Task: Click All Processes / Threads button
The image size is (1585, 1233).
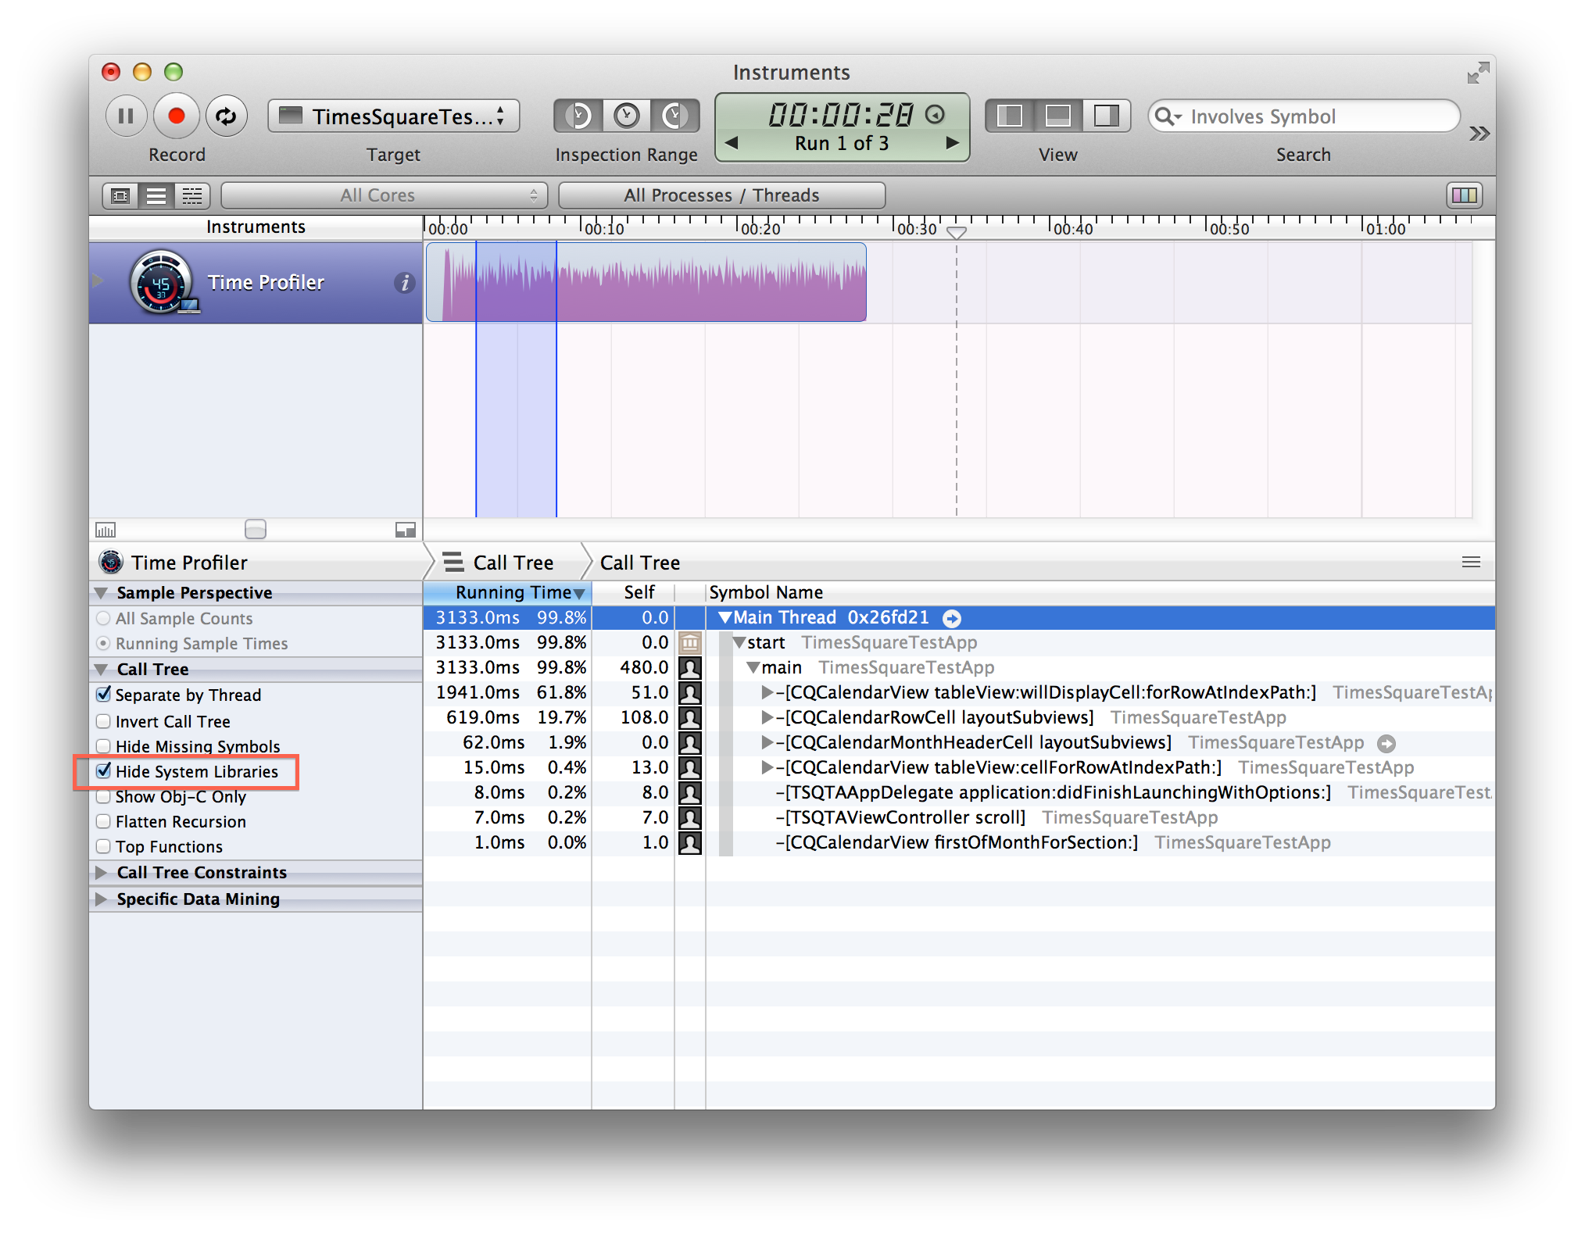Action: tap(721, 195)
